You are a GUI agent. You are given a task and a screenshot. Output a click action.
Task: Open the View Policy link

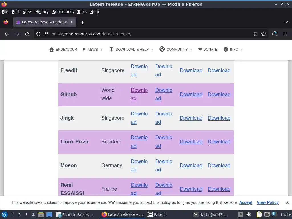[268, 202]
